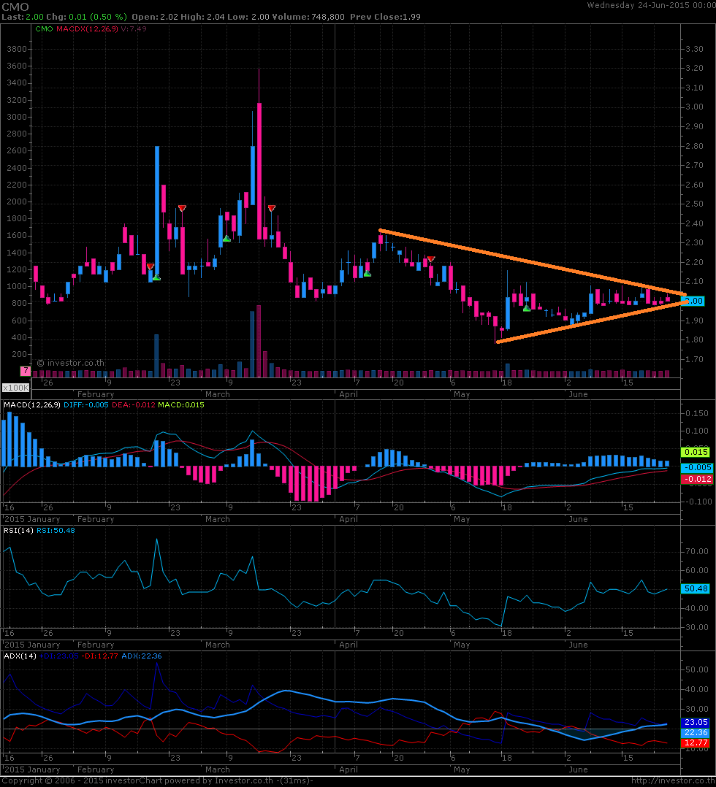Click the RSI(14) panel title
The image size is (716, 787).
click(18, 530)
